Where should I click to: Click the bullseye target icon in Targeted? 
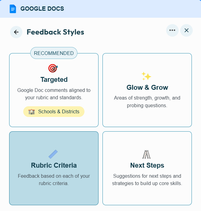pyautogui.click(x=53, y=68)
